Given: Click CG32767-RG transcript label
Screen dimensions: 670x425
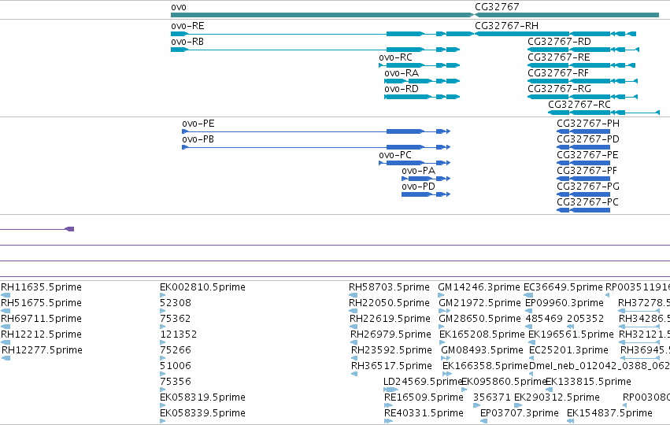Looking at the screenshot, I should point(559,89).
